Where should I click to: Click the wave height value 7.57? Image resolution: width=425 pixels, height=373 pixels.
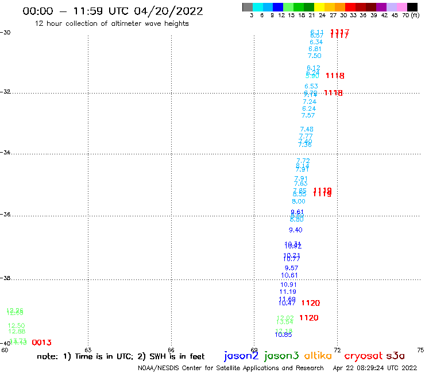[x=308, y=115]
